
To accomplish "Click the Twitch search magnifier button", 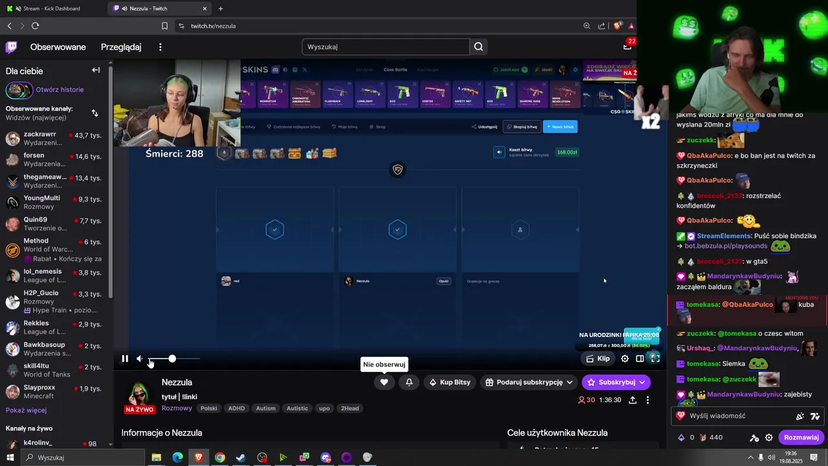I will pos(479,47).
